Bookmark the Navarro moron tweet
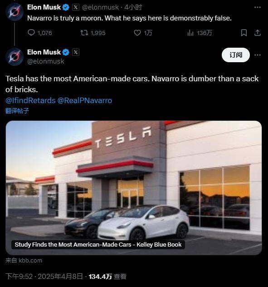Image resolution: width=268 pixels, height=287 pixels. point(244,33)
